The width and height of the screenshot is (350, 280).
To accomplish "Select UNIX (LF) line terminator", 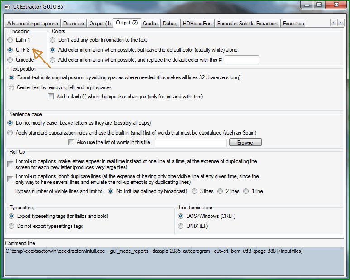I will point(181,226).
